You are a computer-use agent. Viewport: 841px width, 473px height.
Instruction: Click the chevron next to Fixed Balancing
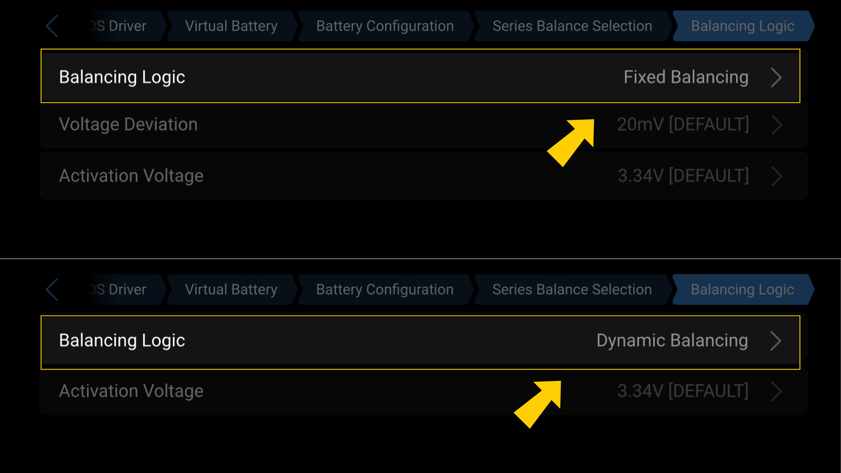pyautogui.click(x=777, y=77)
